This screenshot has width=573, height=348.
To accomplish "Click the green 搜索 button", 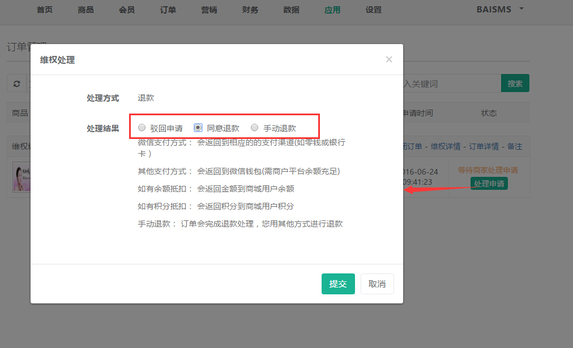I will coord(515,84).
